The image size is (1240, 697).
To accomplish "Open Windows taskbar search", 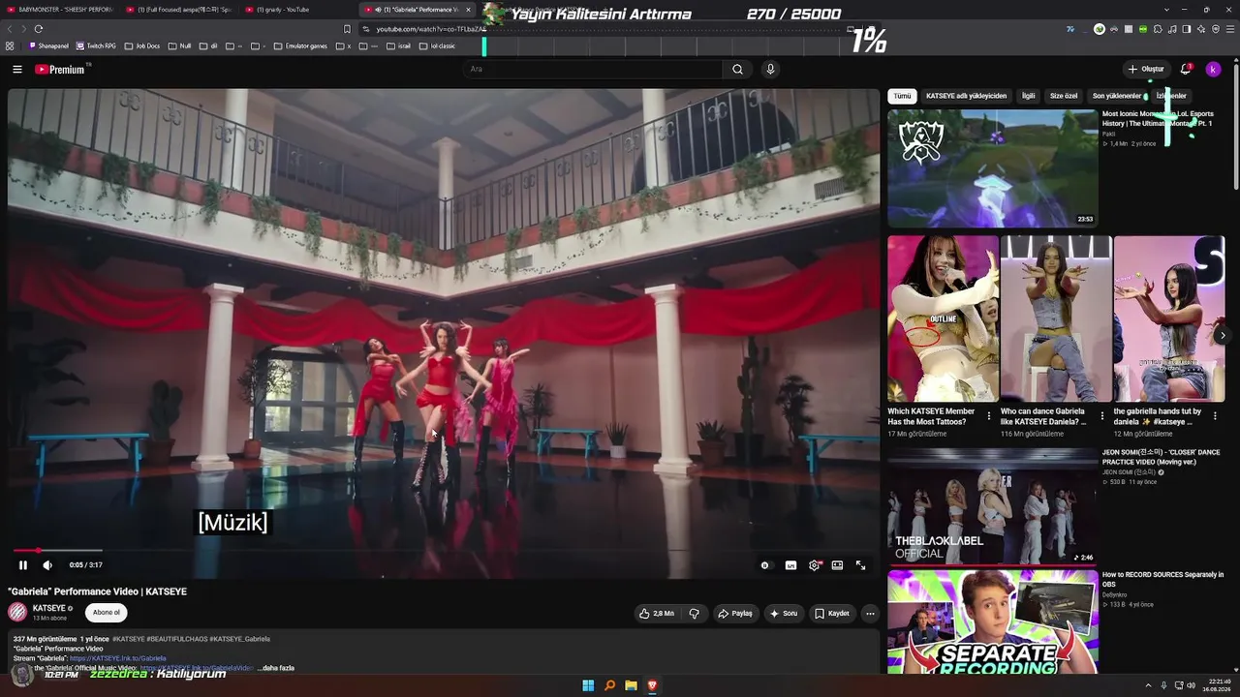I will point(609,685).
